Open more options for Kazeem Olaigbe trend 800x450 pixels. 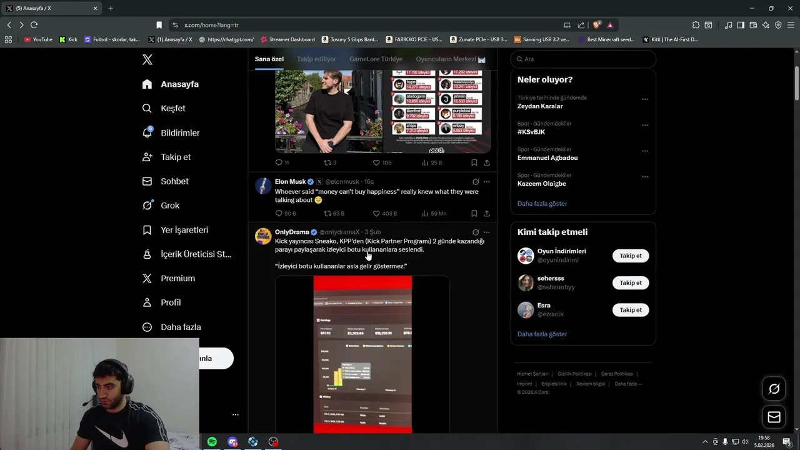click(x=645, y=177)
